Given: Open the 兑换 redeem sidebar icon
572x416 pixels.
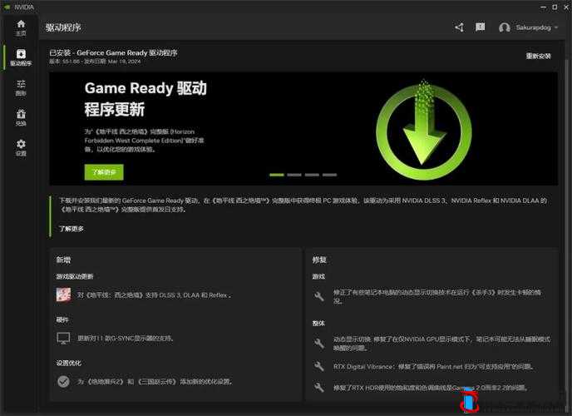Looking at the screenshot, I should (x=21, y=117).
